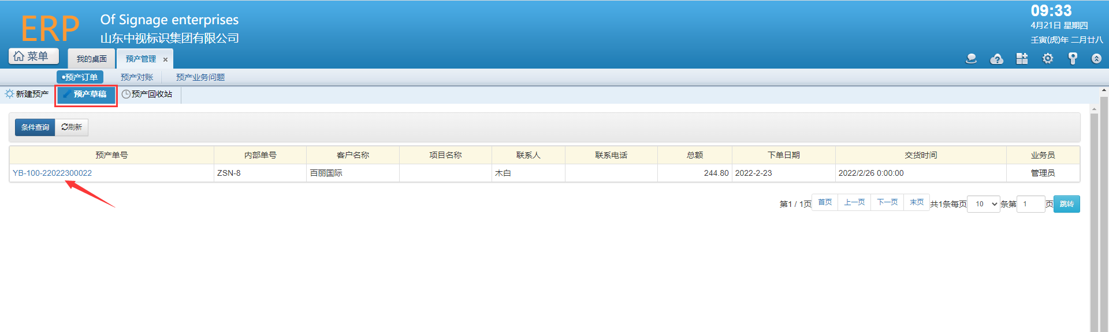
Task: Open the key password icon
Action: pos(1073,58)
